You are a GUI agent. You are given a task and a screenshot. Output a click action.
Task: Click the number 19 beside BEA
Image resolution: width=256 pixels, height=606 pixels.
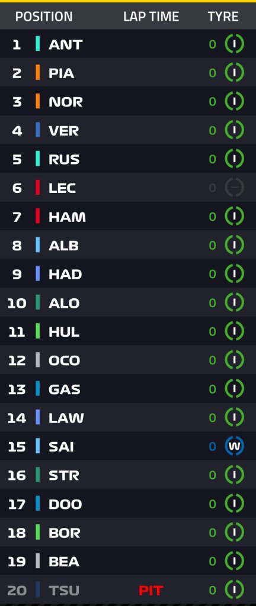(17, 562)
